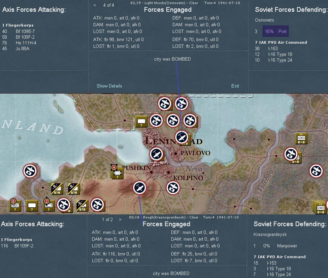The height and width of the screenshot is (278, 328).
Task: Click the topmost-left bomber icon north of Leningrad
Action: point(165,103)
